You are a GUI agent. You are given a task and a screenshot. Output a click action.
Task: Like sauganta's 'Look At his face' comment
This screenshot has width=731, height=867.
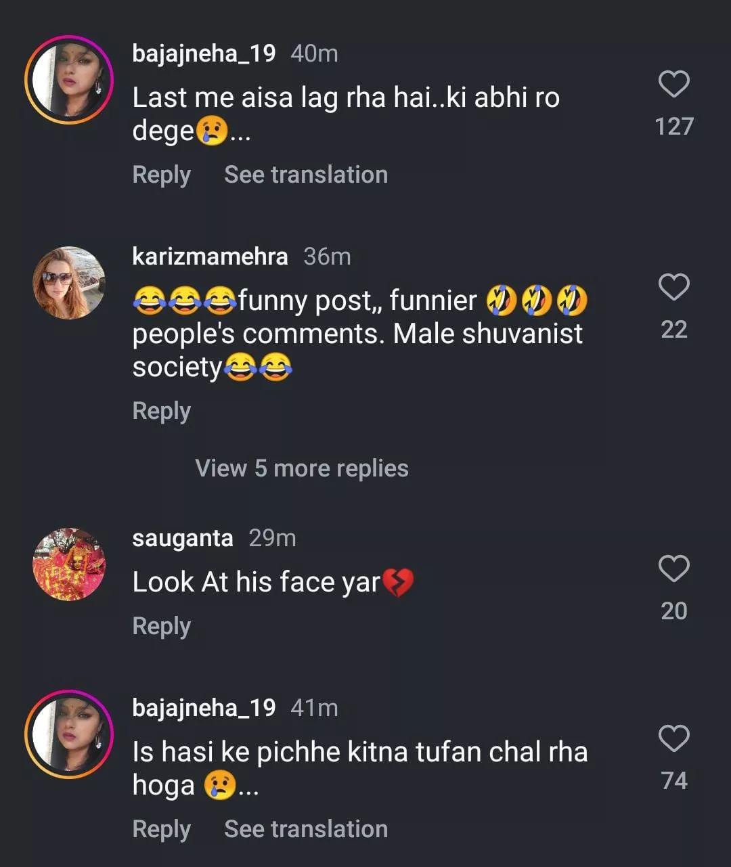tap(673, 569)
